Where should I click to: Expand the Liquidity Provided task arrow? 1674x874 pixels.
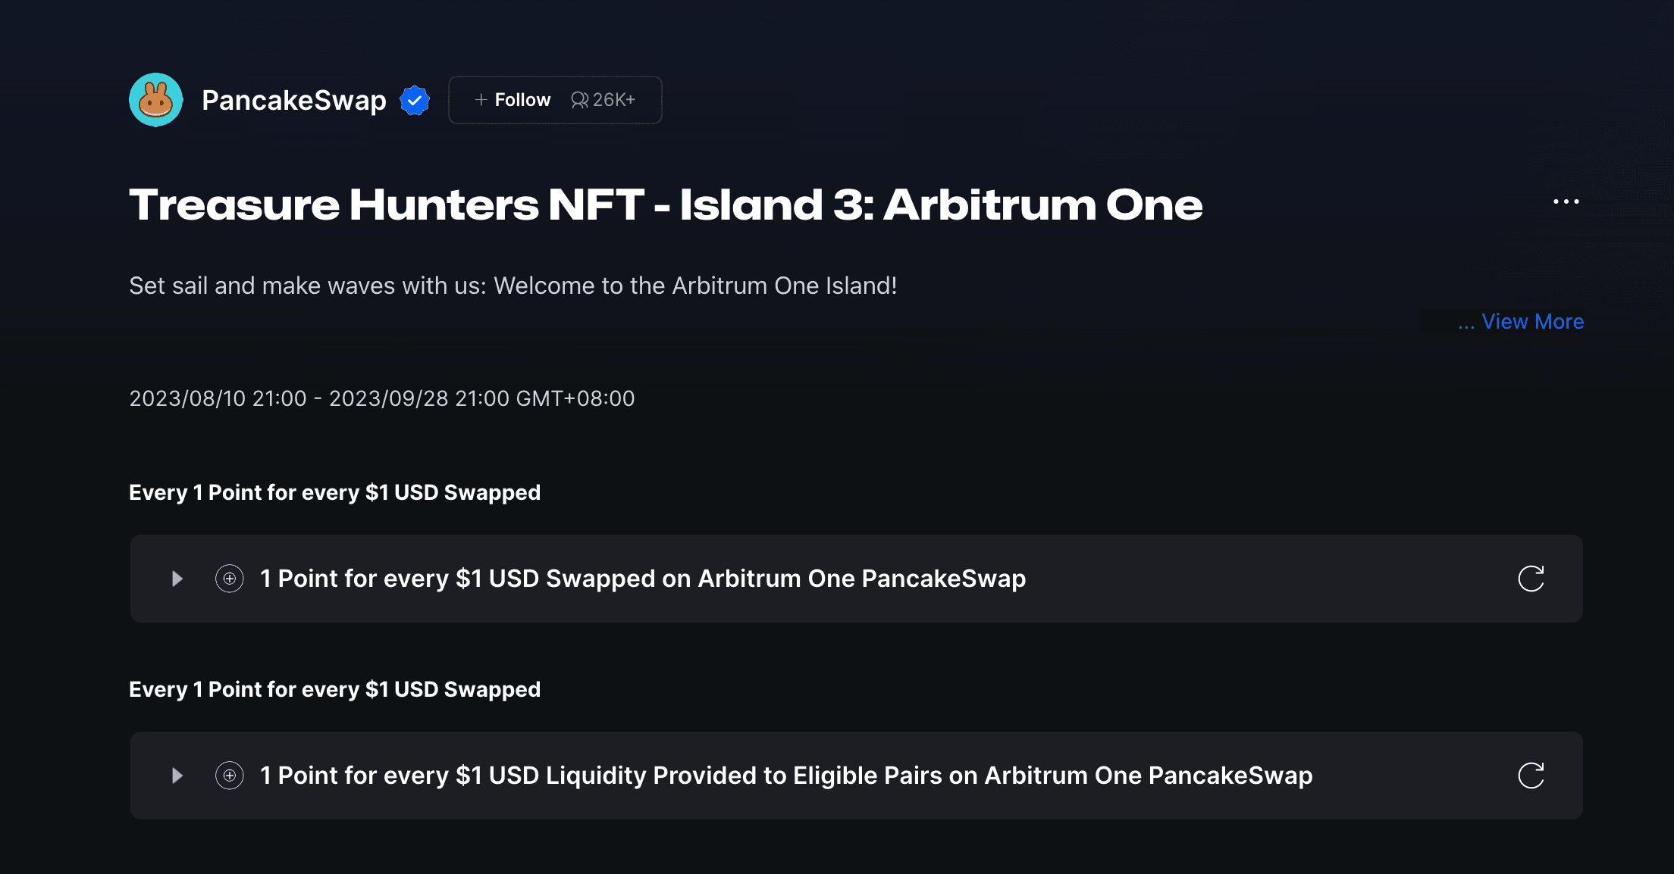(177, 776)
